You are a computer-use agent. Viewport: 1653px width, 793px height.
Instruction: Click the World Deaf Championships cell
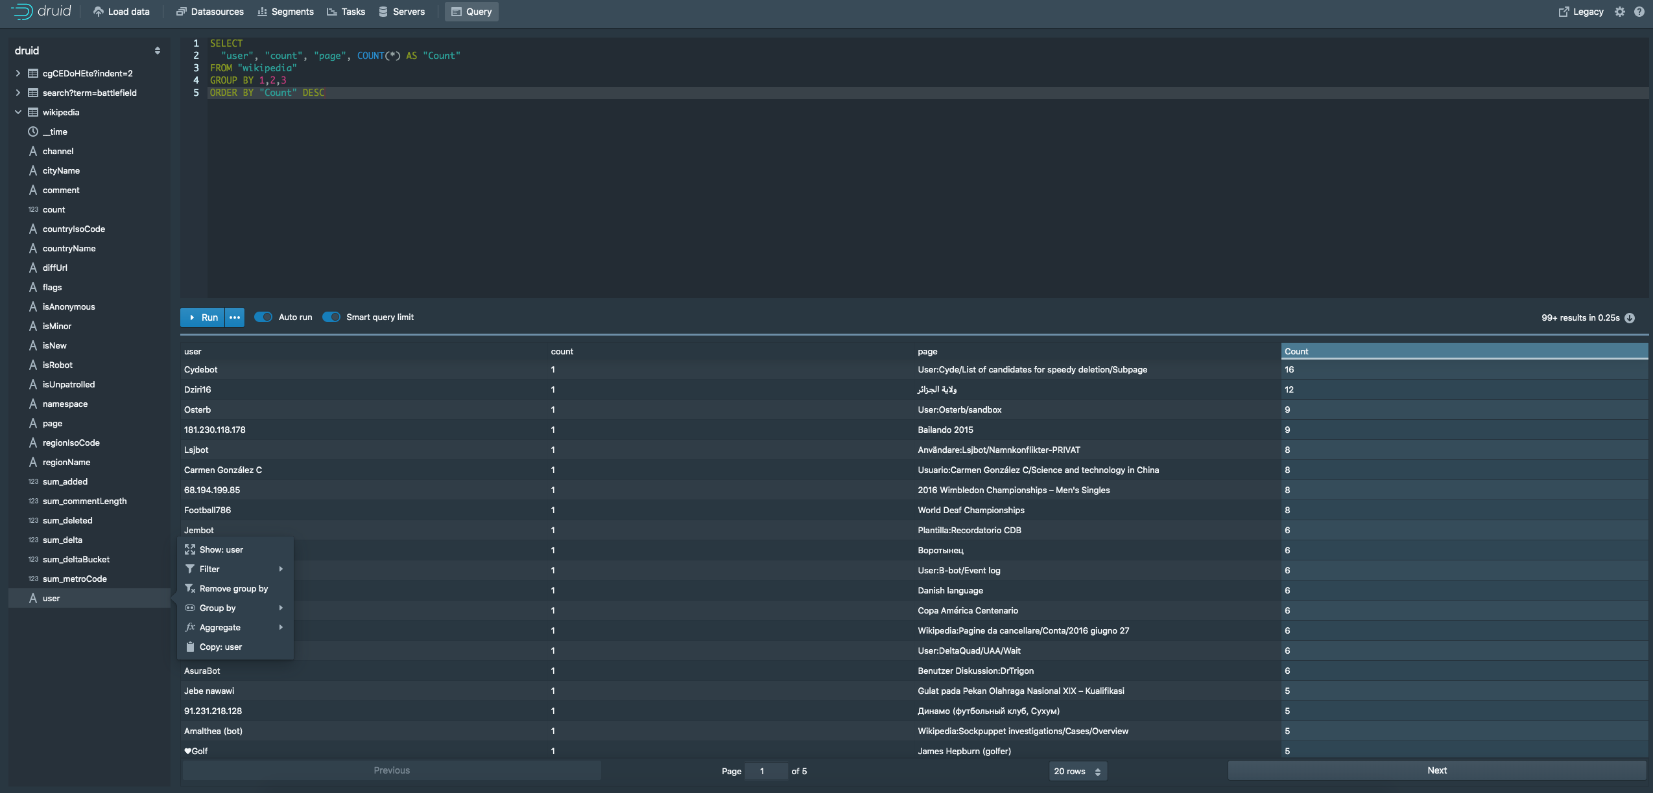tap(1097, 510)
